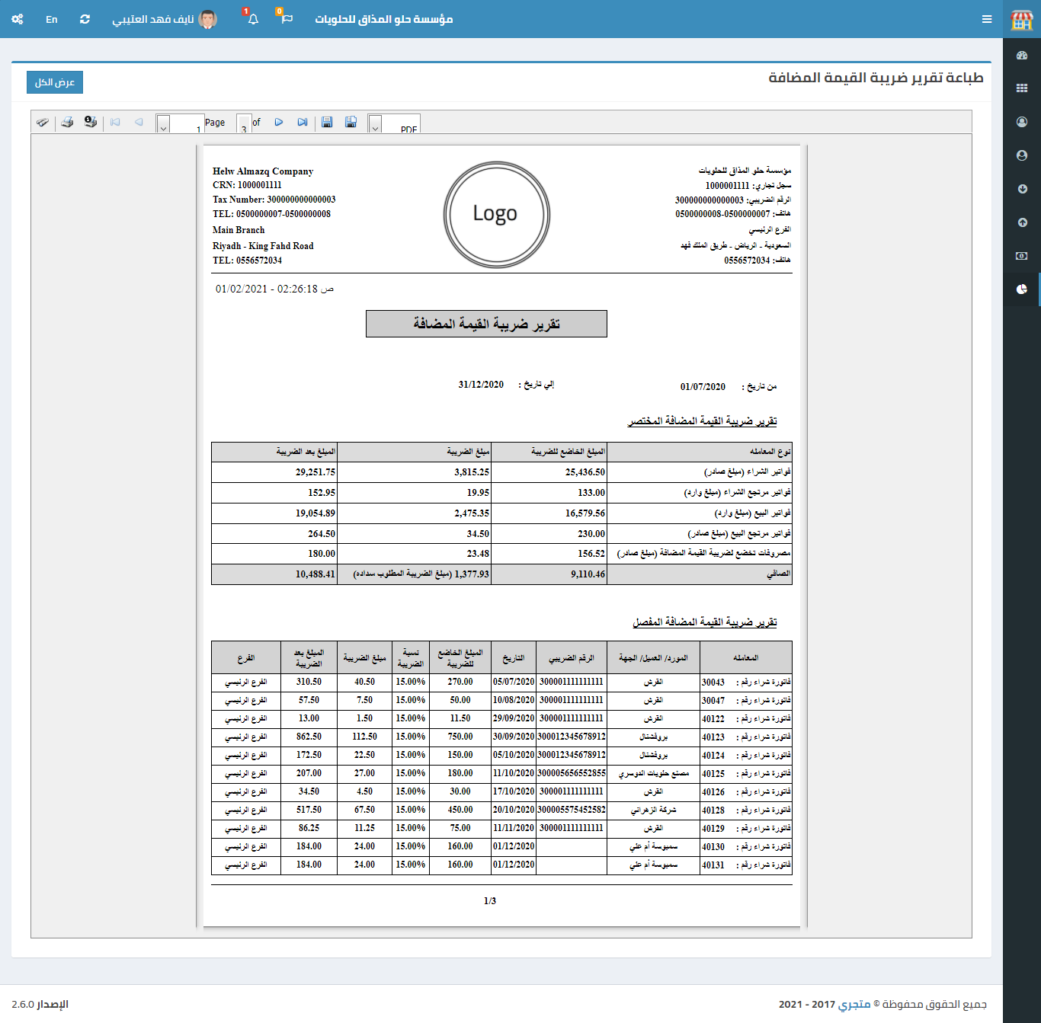Toggle the hamburger menu in header
Screen dimensions: 1041x1023
987,19
